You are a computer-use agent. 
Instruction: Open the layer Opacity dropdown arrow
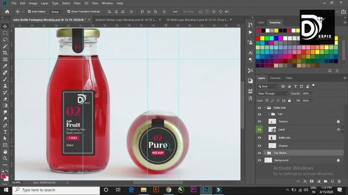click(312, 94)
